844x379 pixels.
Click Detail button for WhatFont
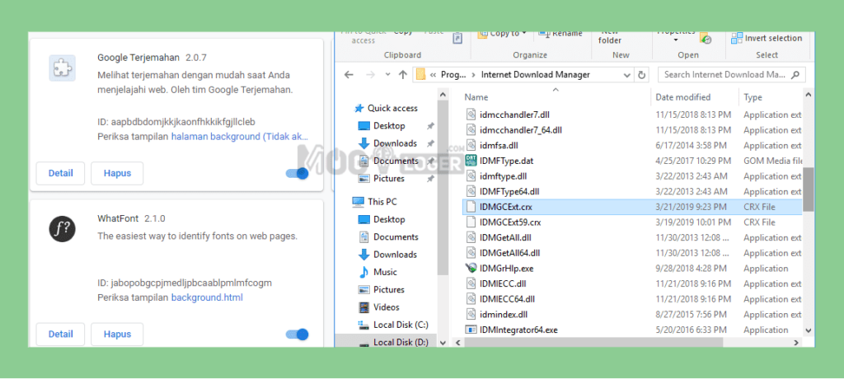click(x=60, y=335)
